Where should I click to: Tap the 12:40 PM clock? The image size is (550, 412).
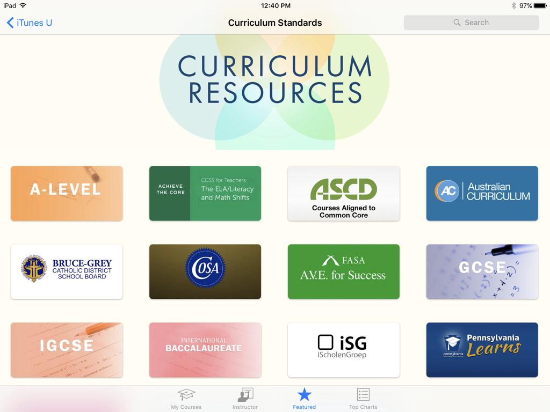(x=276, y=5)
